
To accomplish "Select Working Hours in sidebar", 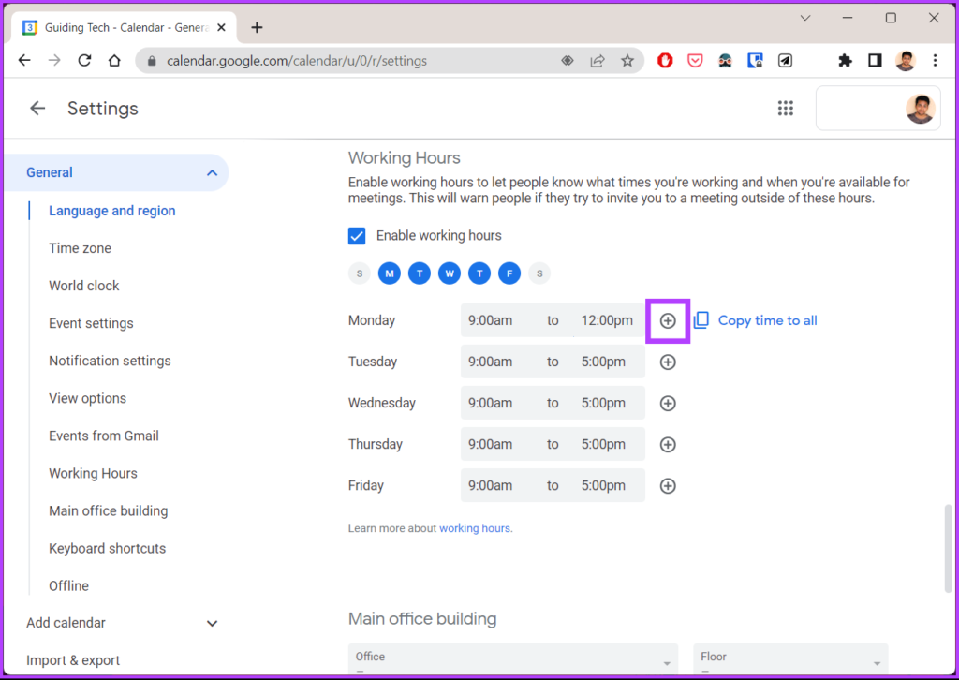I will (93, 474).
